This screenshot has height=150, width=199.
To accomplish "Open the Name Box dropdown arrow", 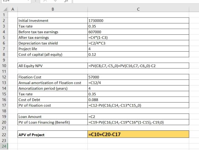I will pyautogui.click(x=28, y=1).
